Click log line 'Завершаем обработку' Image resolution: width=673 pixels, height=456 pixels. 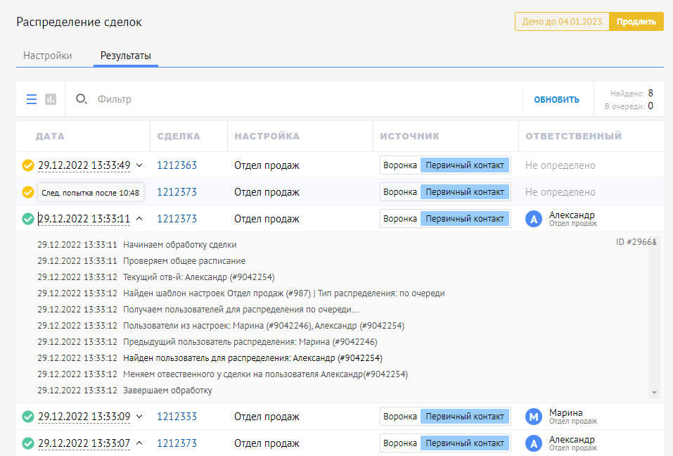pyautogui.click(x=167, y=391)
